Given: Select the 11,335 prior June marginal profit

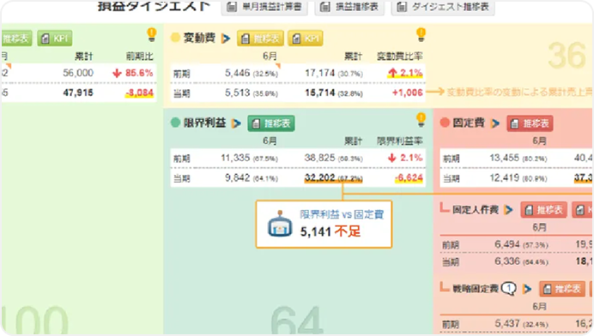Looking at the screenshot, I should pyautogui.click(x=235, y=158).
